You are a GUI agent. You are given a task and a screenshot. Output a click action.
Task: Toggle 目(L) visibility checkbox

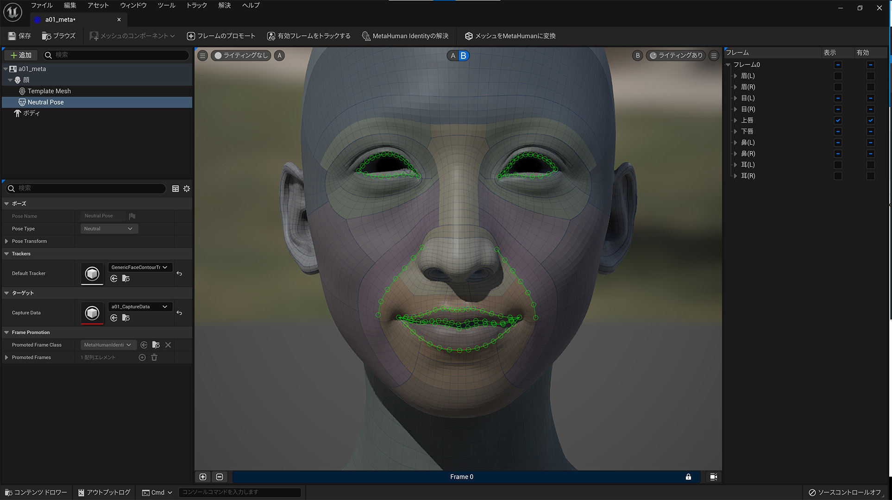pos(838,98)
